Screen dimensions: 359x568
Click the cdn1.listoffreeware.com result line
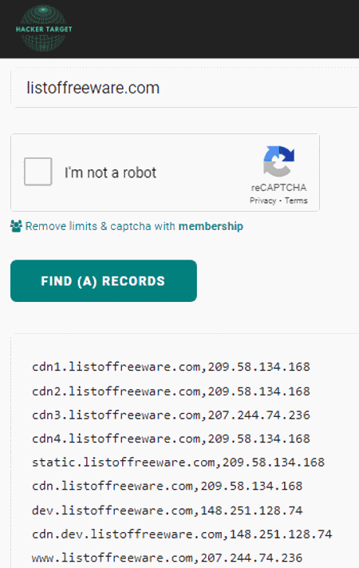click(171, 367)
